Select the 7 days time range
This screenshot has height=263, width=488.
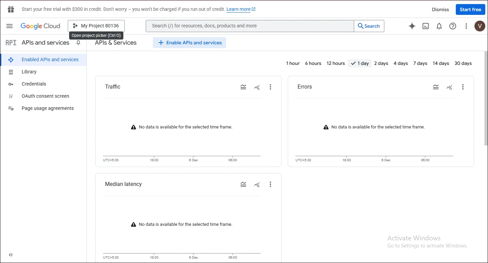click(420, 63)
